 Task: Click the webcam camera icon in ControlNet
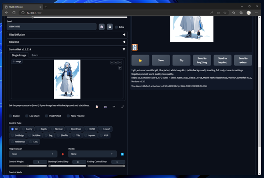[105, 107]
